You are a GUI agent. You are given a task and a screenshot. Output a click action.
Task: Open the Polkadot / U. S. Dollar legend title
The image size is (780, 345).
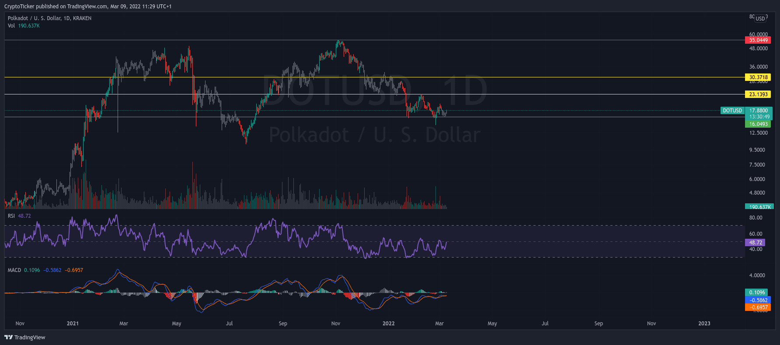point(49,18)
